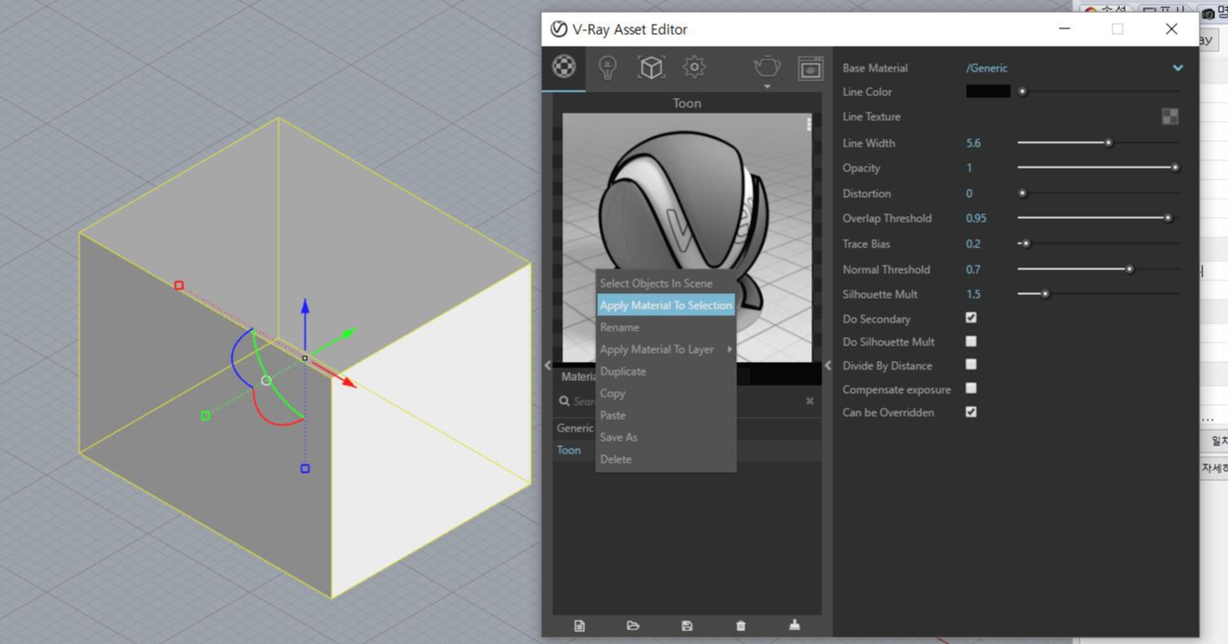The image size is (1228, 644).
Task: Adjust the Trace Bias slider
Action: [1099, 244]
